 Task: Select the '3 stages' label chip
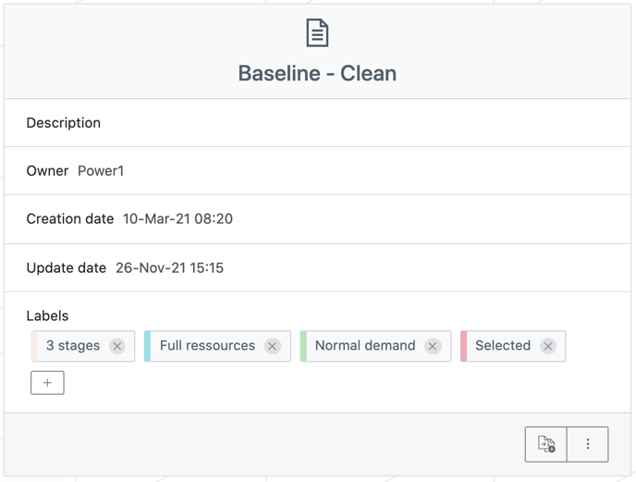pos(73,346)
